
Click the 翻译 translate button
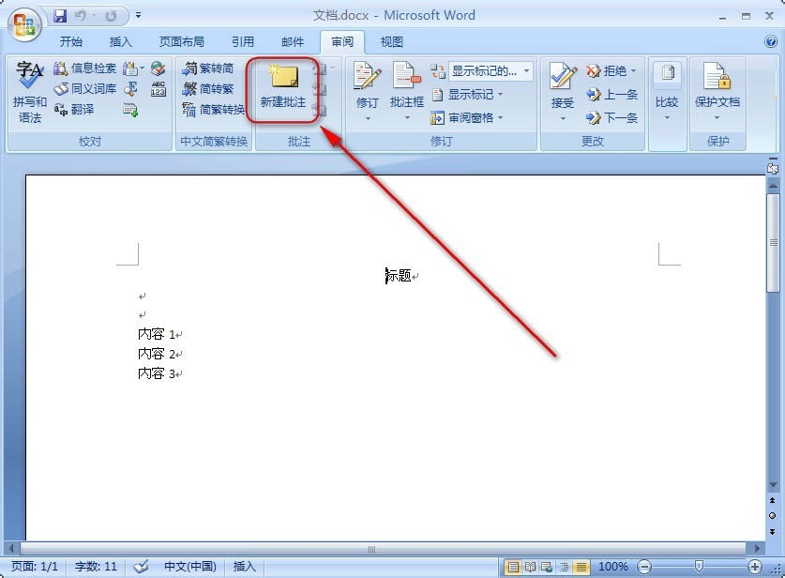pos(74,110)
